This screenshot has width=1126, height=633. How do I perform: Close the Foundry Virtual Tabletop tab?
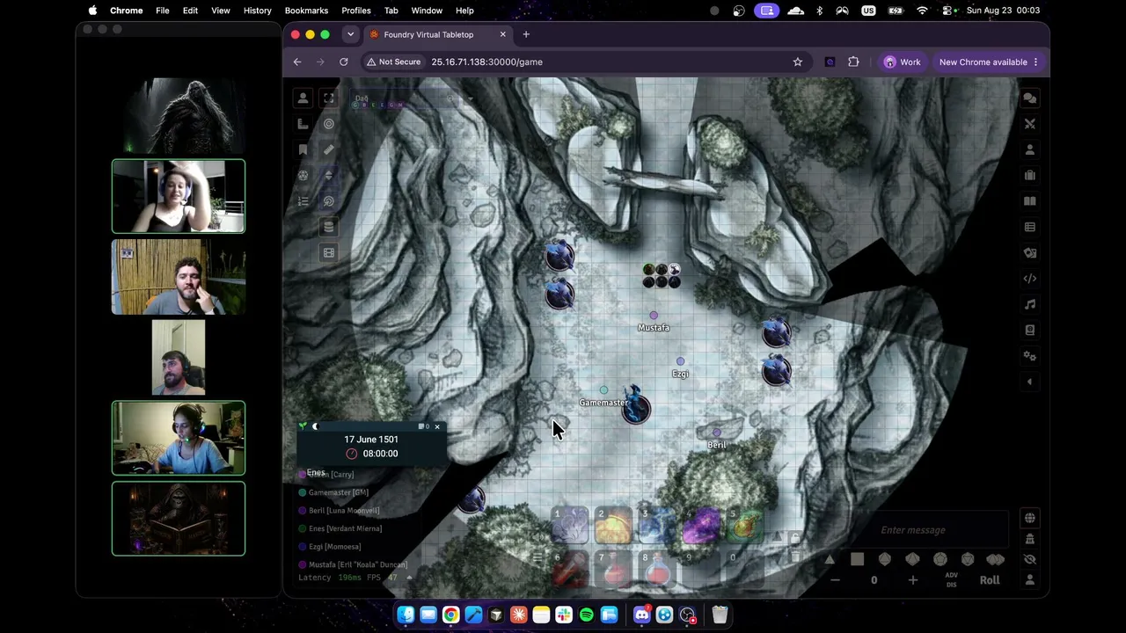click(503, 34)
